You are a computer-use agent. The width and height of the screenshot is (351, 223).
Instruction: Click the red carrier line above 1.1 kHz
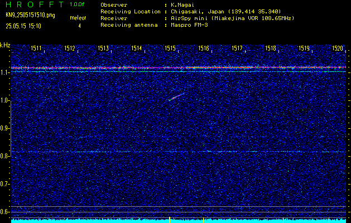(179, 67)
